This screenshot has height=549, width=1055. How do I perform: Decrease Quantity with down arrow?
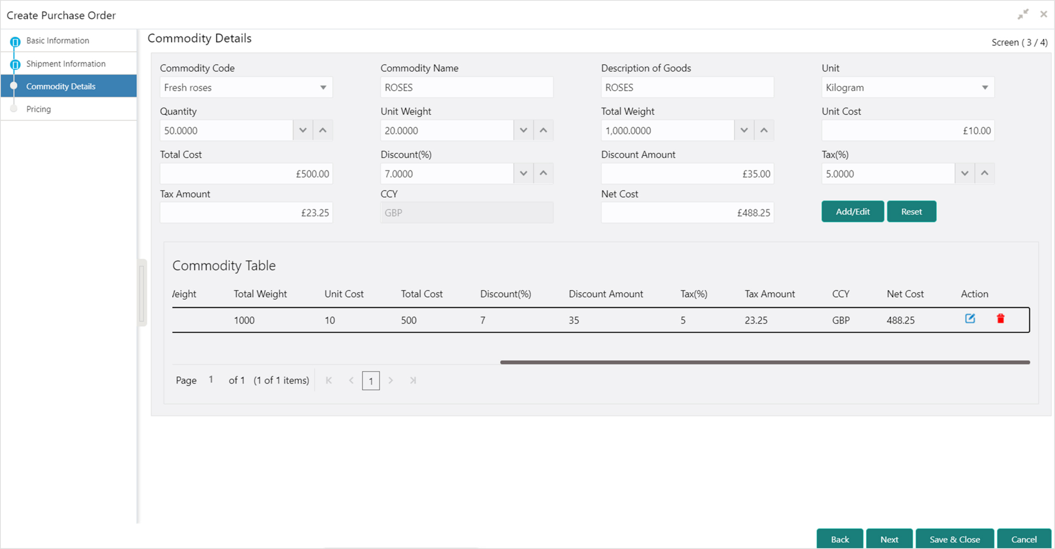click(x=303, y=130)
